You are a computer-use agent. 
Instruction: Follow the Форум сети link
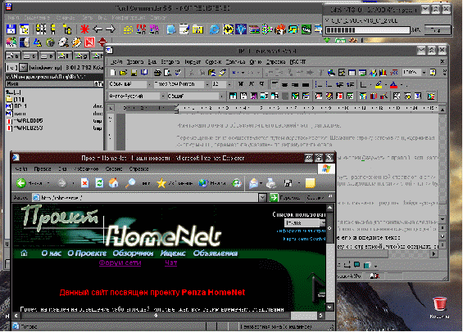120,262
